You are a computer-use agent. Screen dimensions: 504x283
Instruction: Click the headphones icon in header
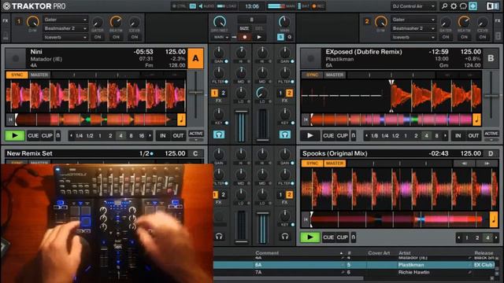pos(463,6)
